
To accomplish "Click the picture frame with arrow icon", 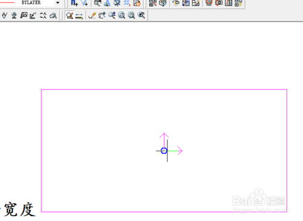I will pyautogui.click(x=24, y=15).
